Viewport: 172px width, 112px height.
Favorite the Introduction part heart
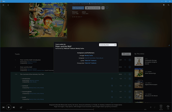[125, 78]
